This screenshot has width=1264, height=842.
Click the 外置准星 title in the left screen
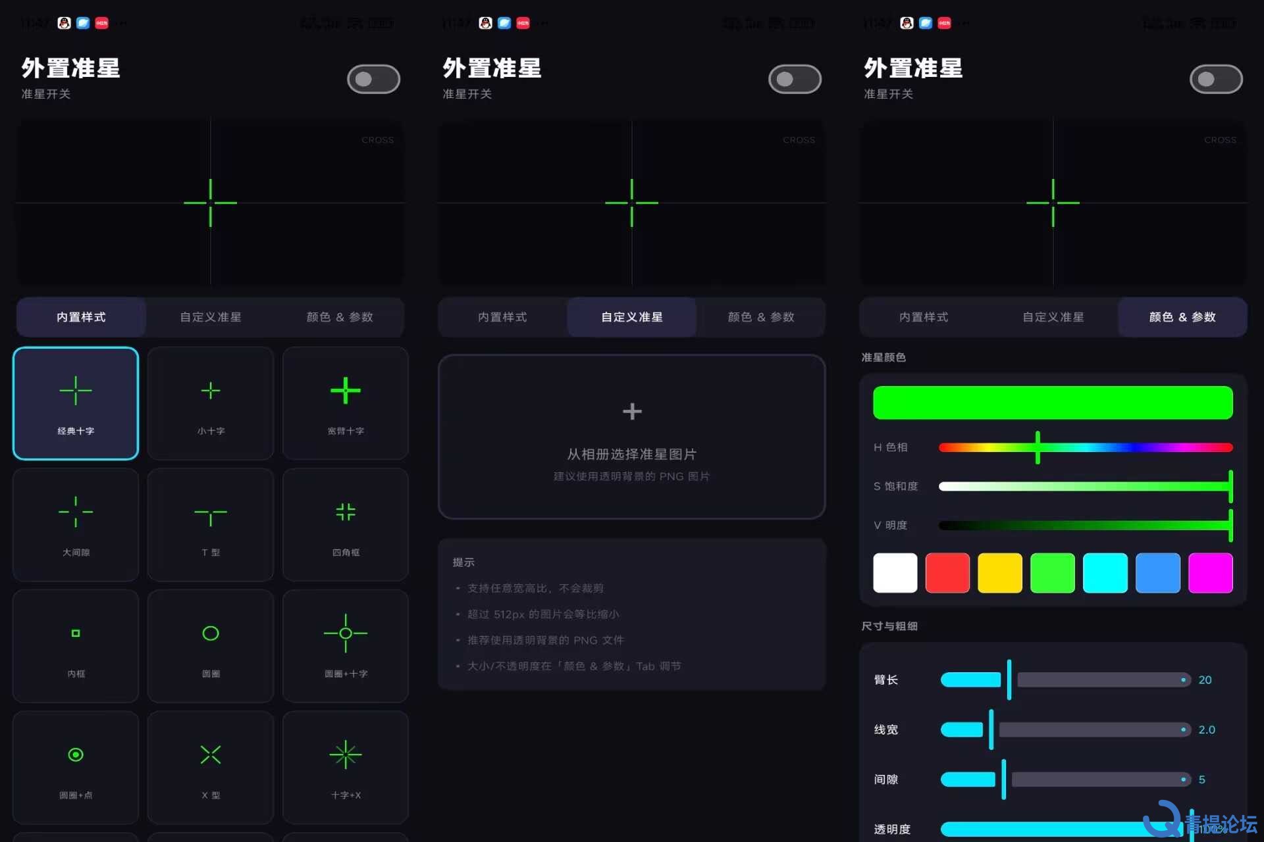point(71,68)
